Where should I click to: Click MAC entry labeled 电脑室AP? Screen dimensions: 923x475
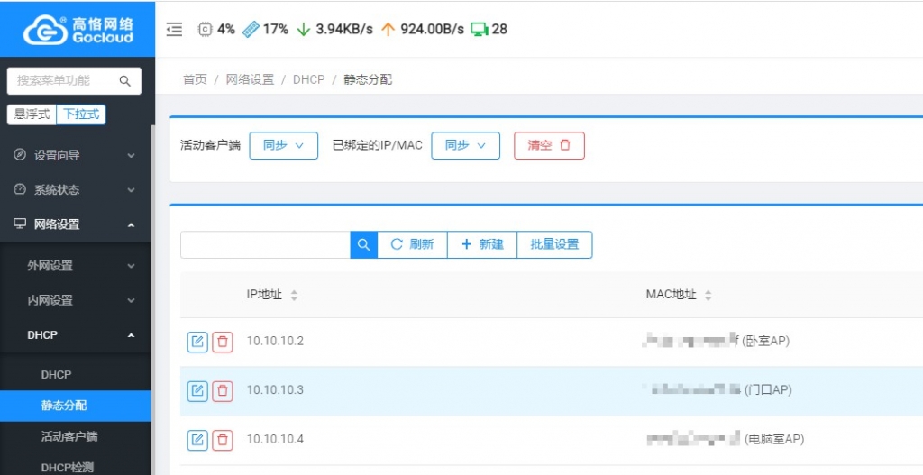point(725,439)
